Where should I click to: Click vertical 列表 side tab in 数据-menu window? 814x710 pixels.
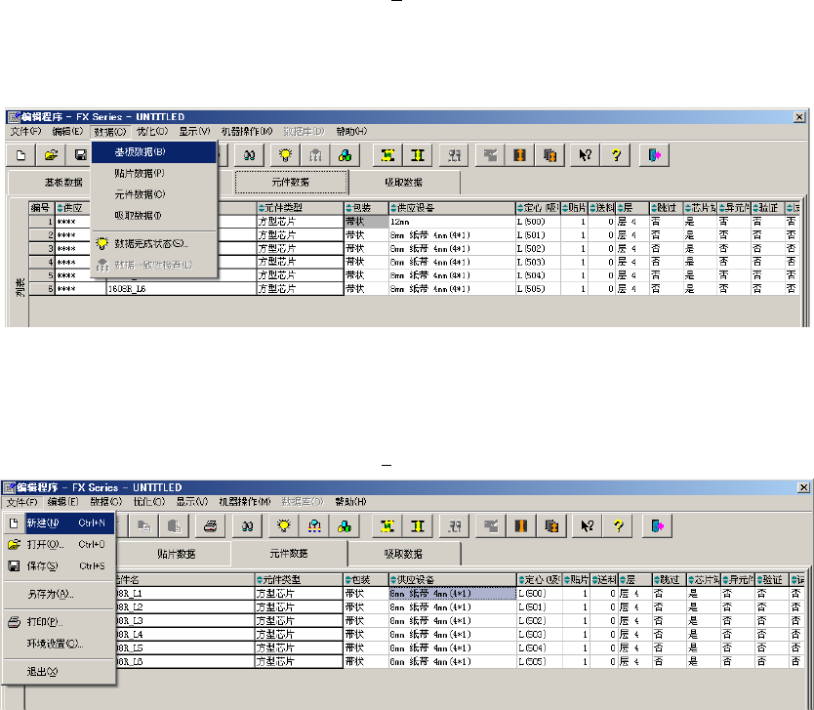[x=20, y=287]
